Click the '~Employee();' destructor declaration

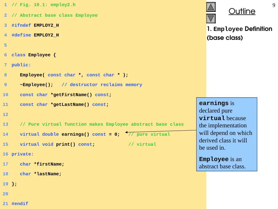[36, 85]
